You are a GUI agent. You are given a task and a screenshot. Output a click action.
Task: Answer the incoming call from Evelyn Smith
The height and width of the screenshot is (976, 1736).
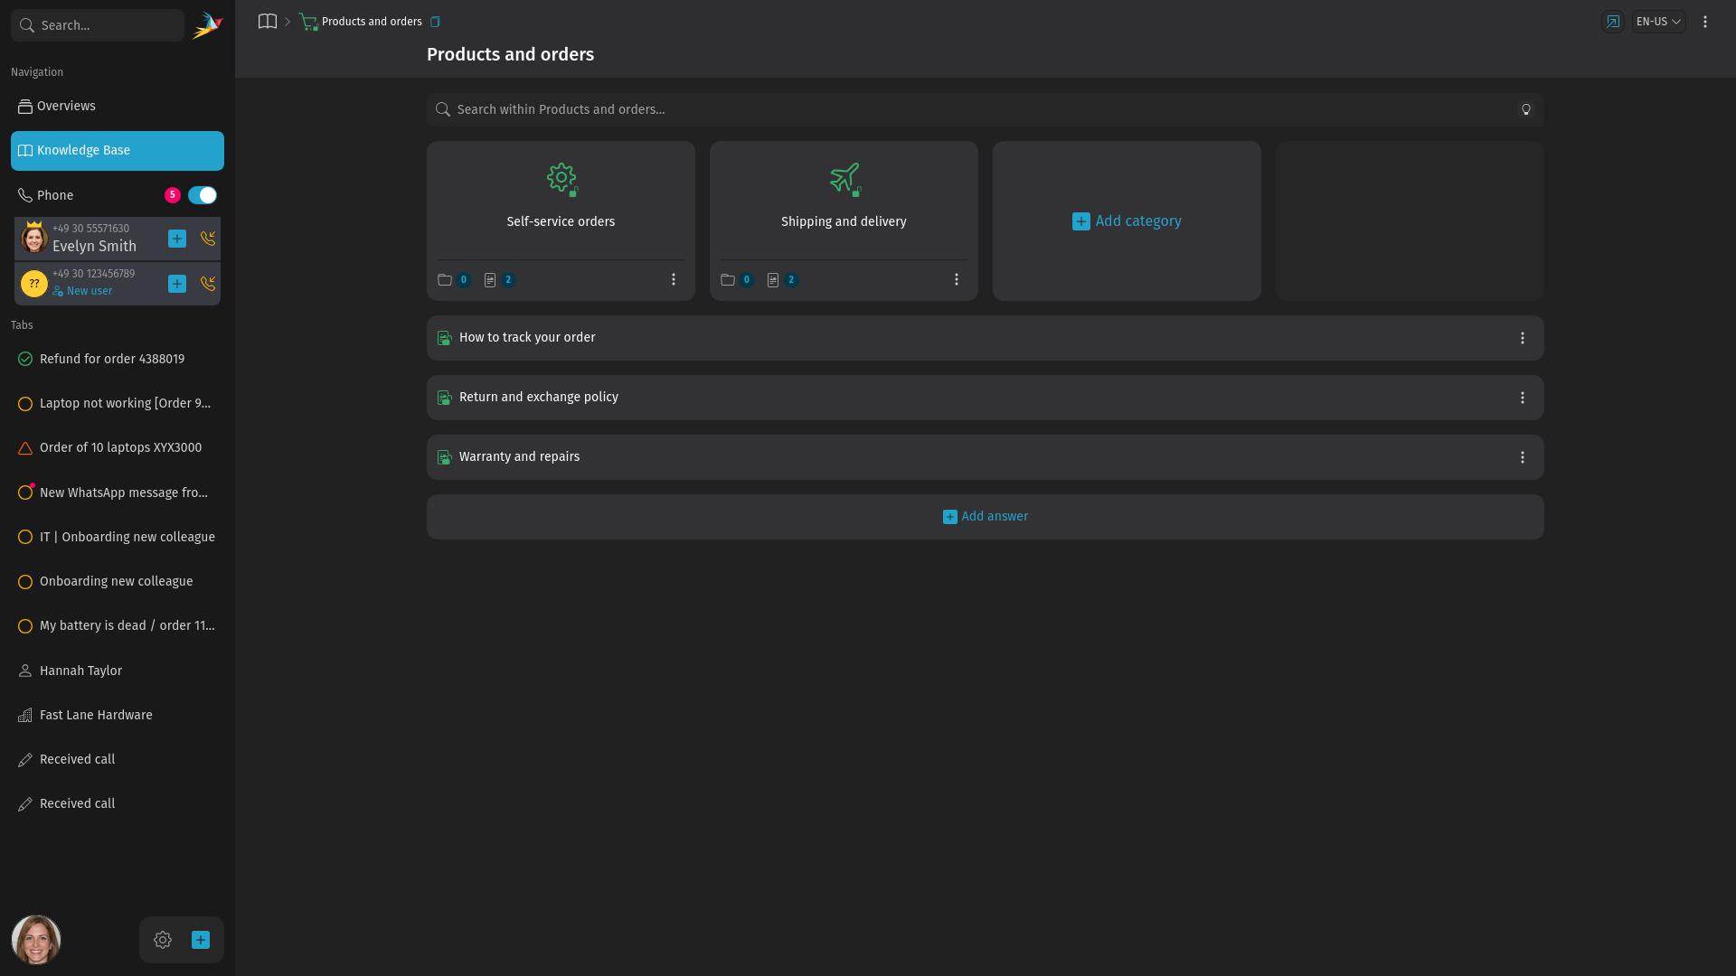[208, 239]
